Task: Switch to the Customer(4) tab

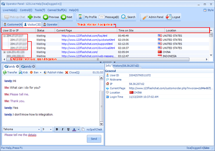Action: [13, 24]
